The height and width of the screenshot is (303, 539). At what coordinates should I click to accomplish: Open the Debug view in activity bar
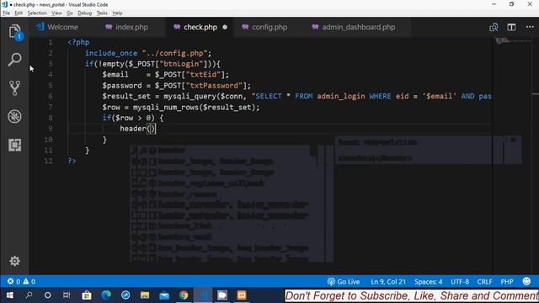click(x=14, y=116)
